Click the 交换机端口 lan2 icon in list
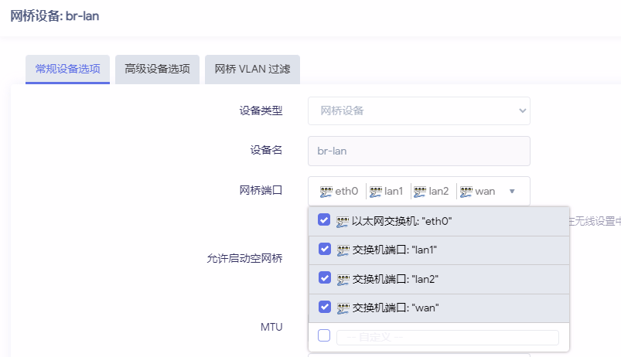 [343, 279]
